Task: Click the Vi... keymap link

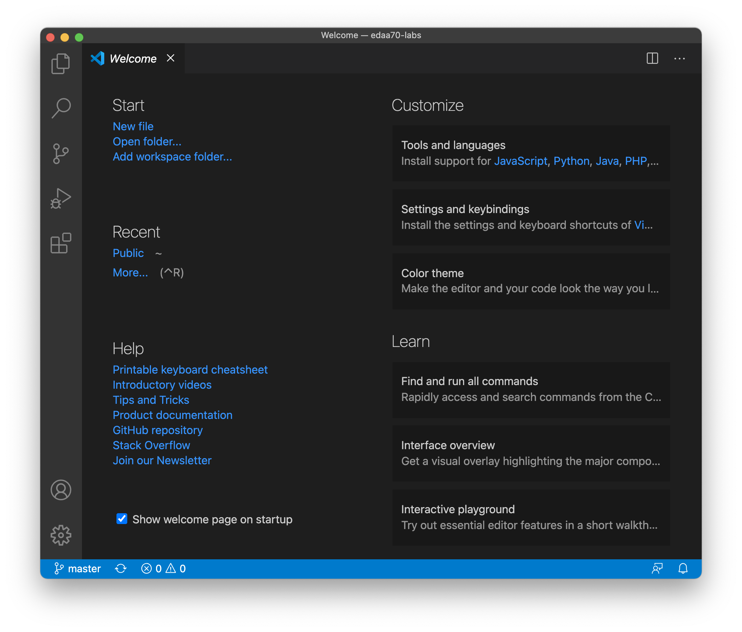Action: (643, 225)
